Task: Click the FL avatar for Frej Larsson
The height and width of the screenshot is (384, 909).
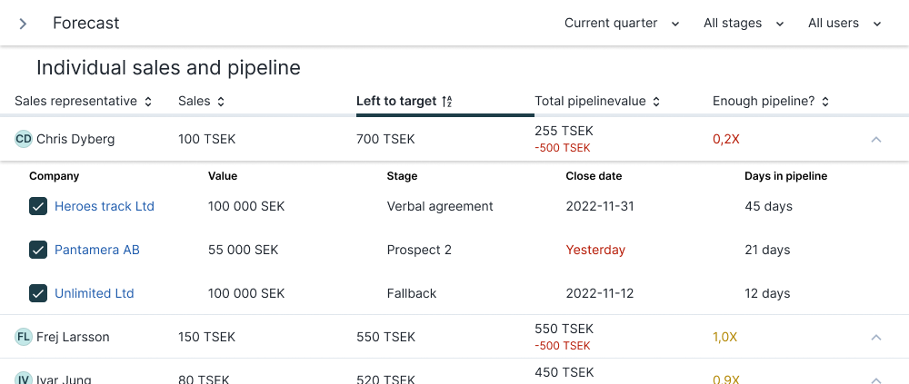Action: [24, 337]
